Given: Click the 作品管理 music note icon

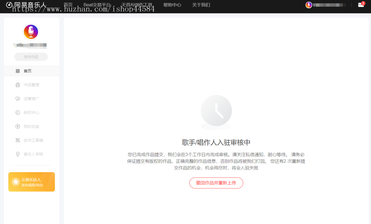Looking at the screenshot, I should coord(18,85).
